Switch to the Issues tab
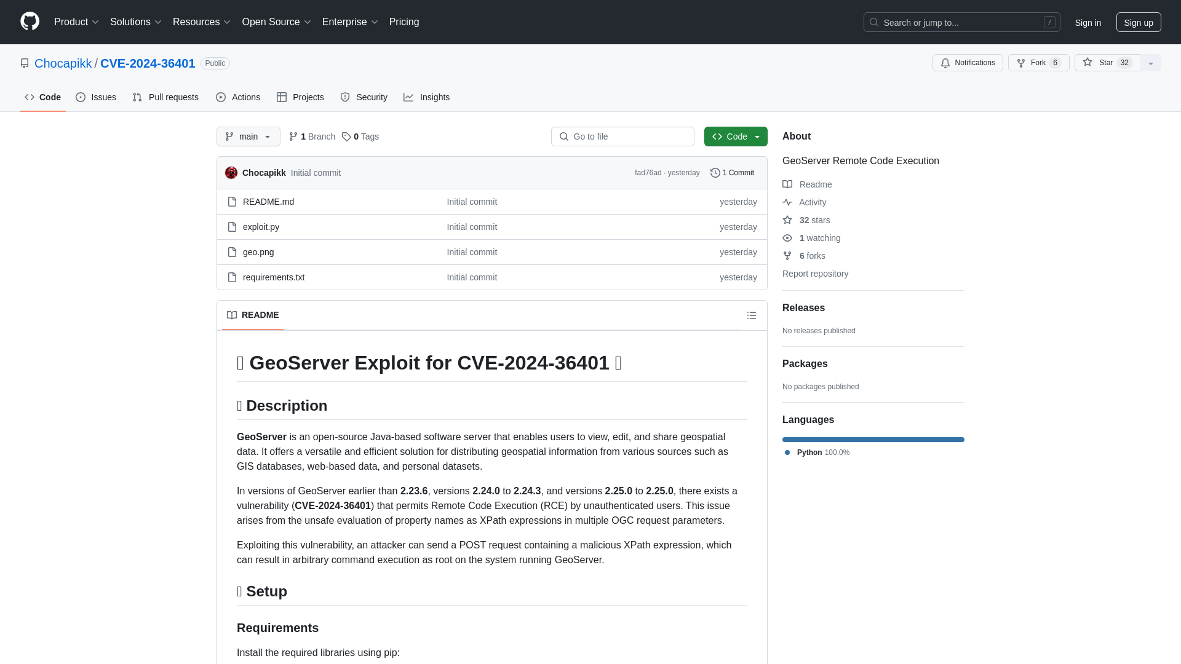The width and height of the screenshot is (1181, 664). (96, 97)
